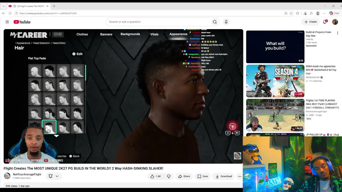The image size is (342, 192).
Task: Click the '89K views 1 day ago' description text
Action: click(x=18, y=186)
